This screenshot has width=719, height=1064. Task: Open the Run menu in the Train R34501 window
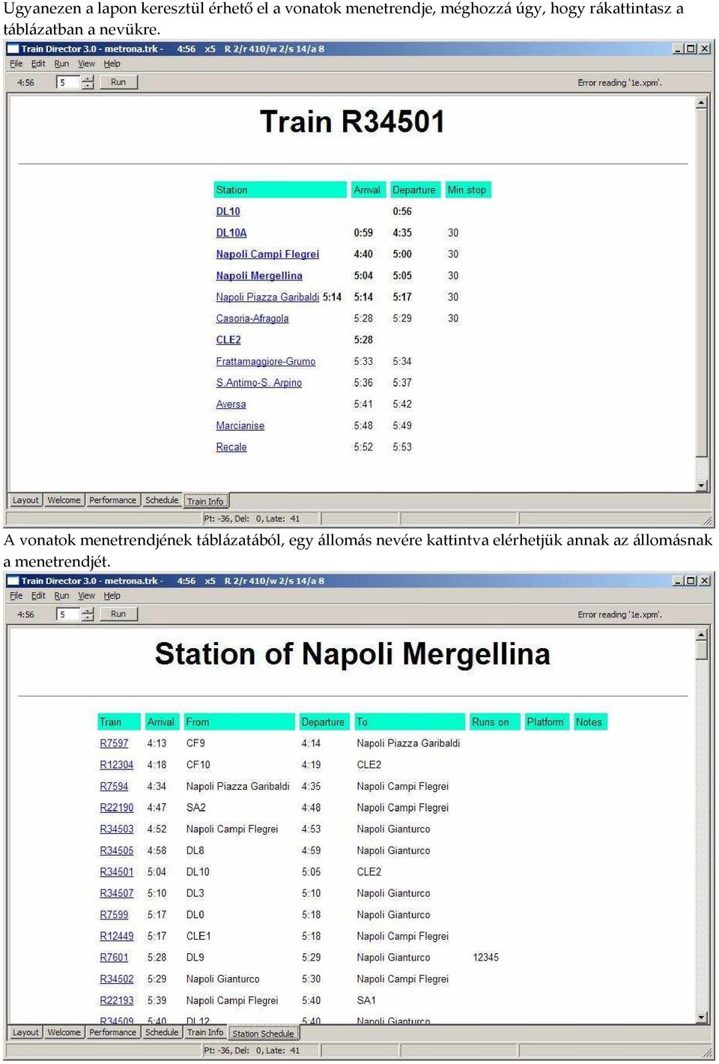(x=61, y=64)
